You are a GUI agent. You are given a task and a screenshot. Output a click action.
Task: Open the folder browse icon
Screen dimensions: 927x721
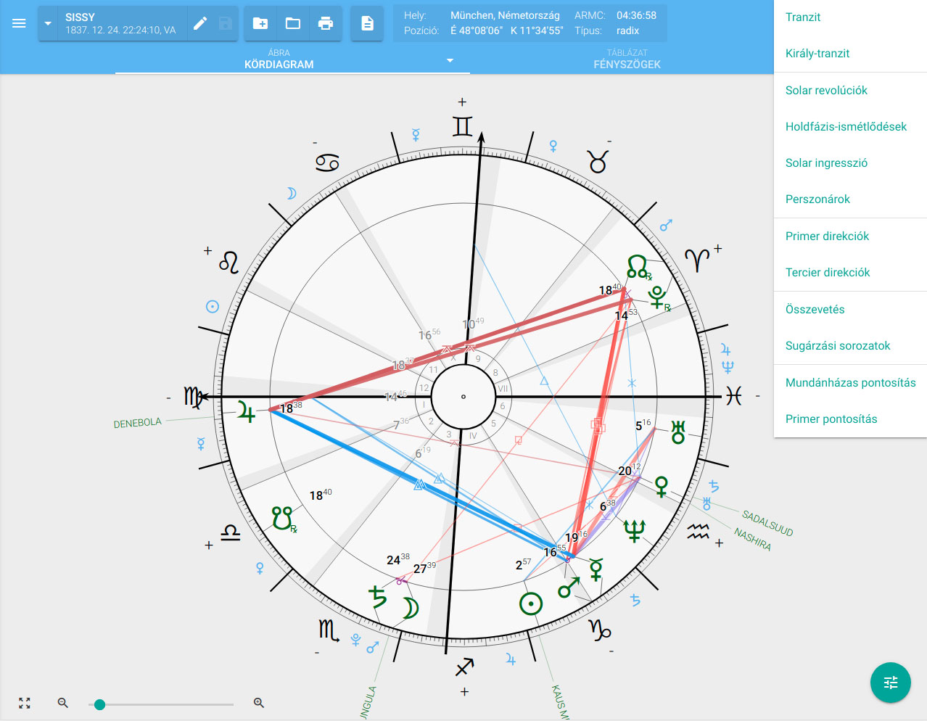293,23
